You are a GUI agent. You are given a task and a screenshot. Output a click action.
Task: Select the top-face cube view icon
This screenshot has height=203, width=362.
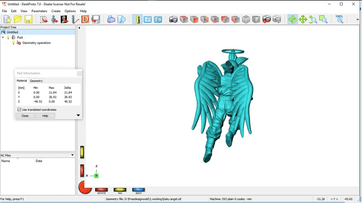tap(184, 20)
